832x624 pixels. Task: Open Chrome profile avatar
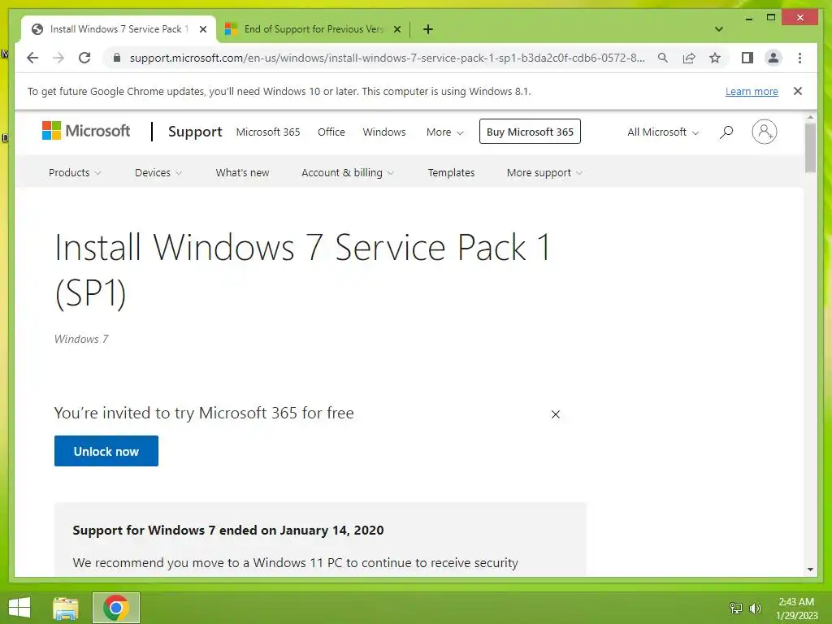[773, 58]
